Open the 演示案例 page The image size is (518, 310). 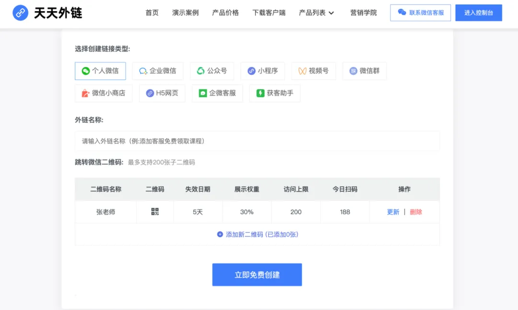[x=185, y=12]
